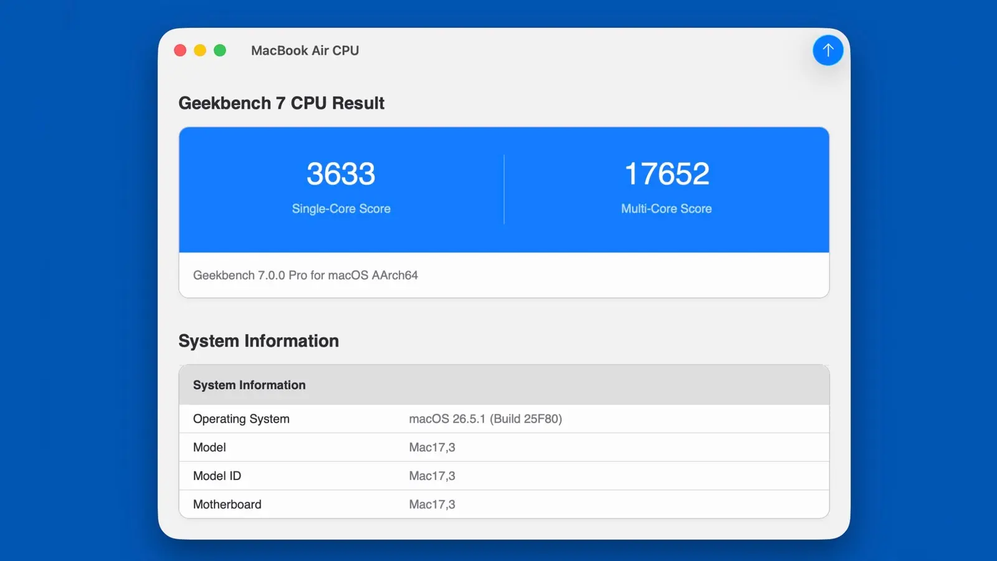Click the yellow minimize window button
The width and height of the screenshot is (997, 561).
click(x=200, y=50)
